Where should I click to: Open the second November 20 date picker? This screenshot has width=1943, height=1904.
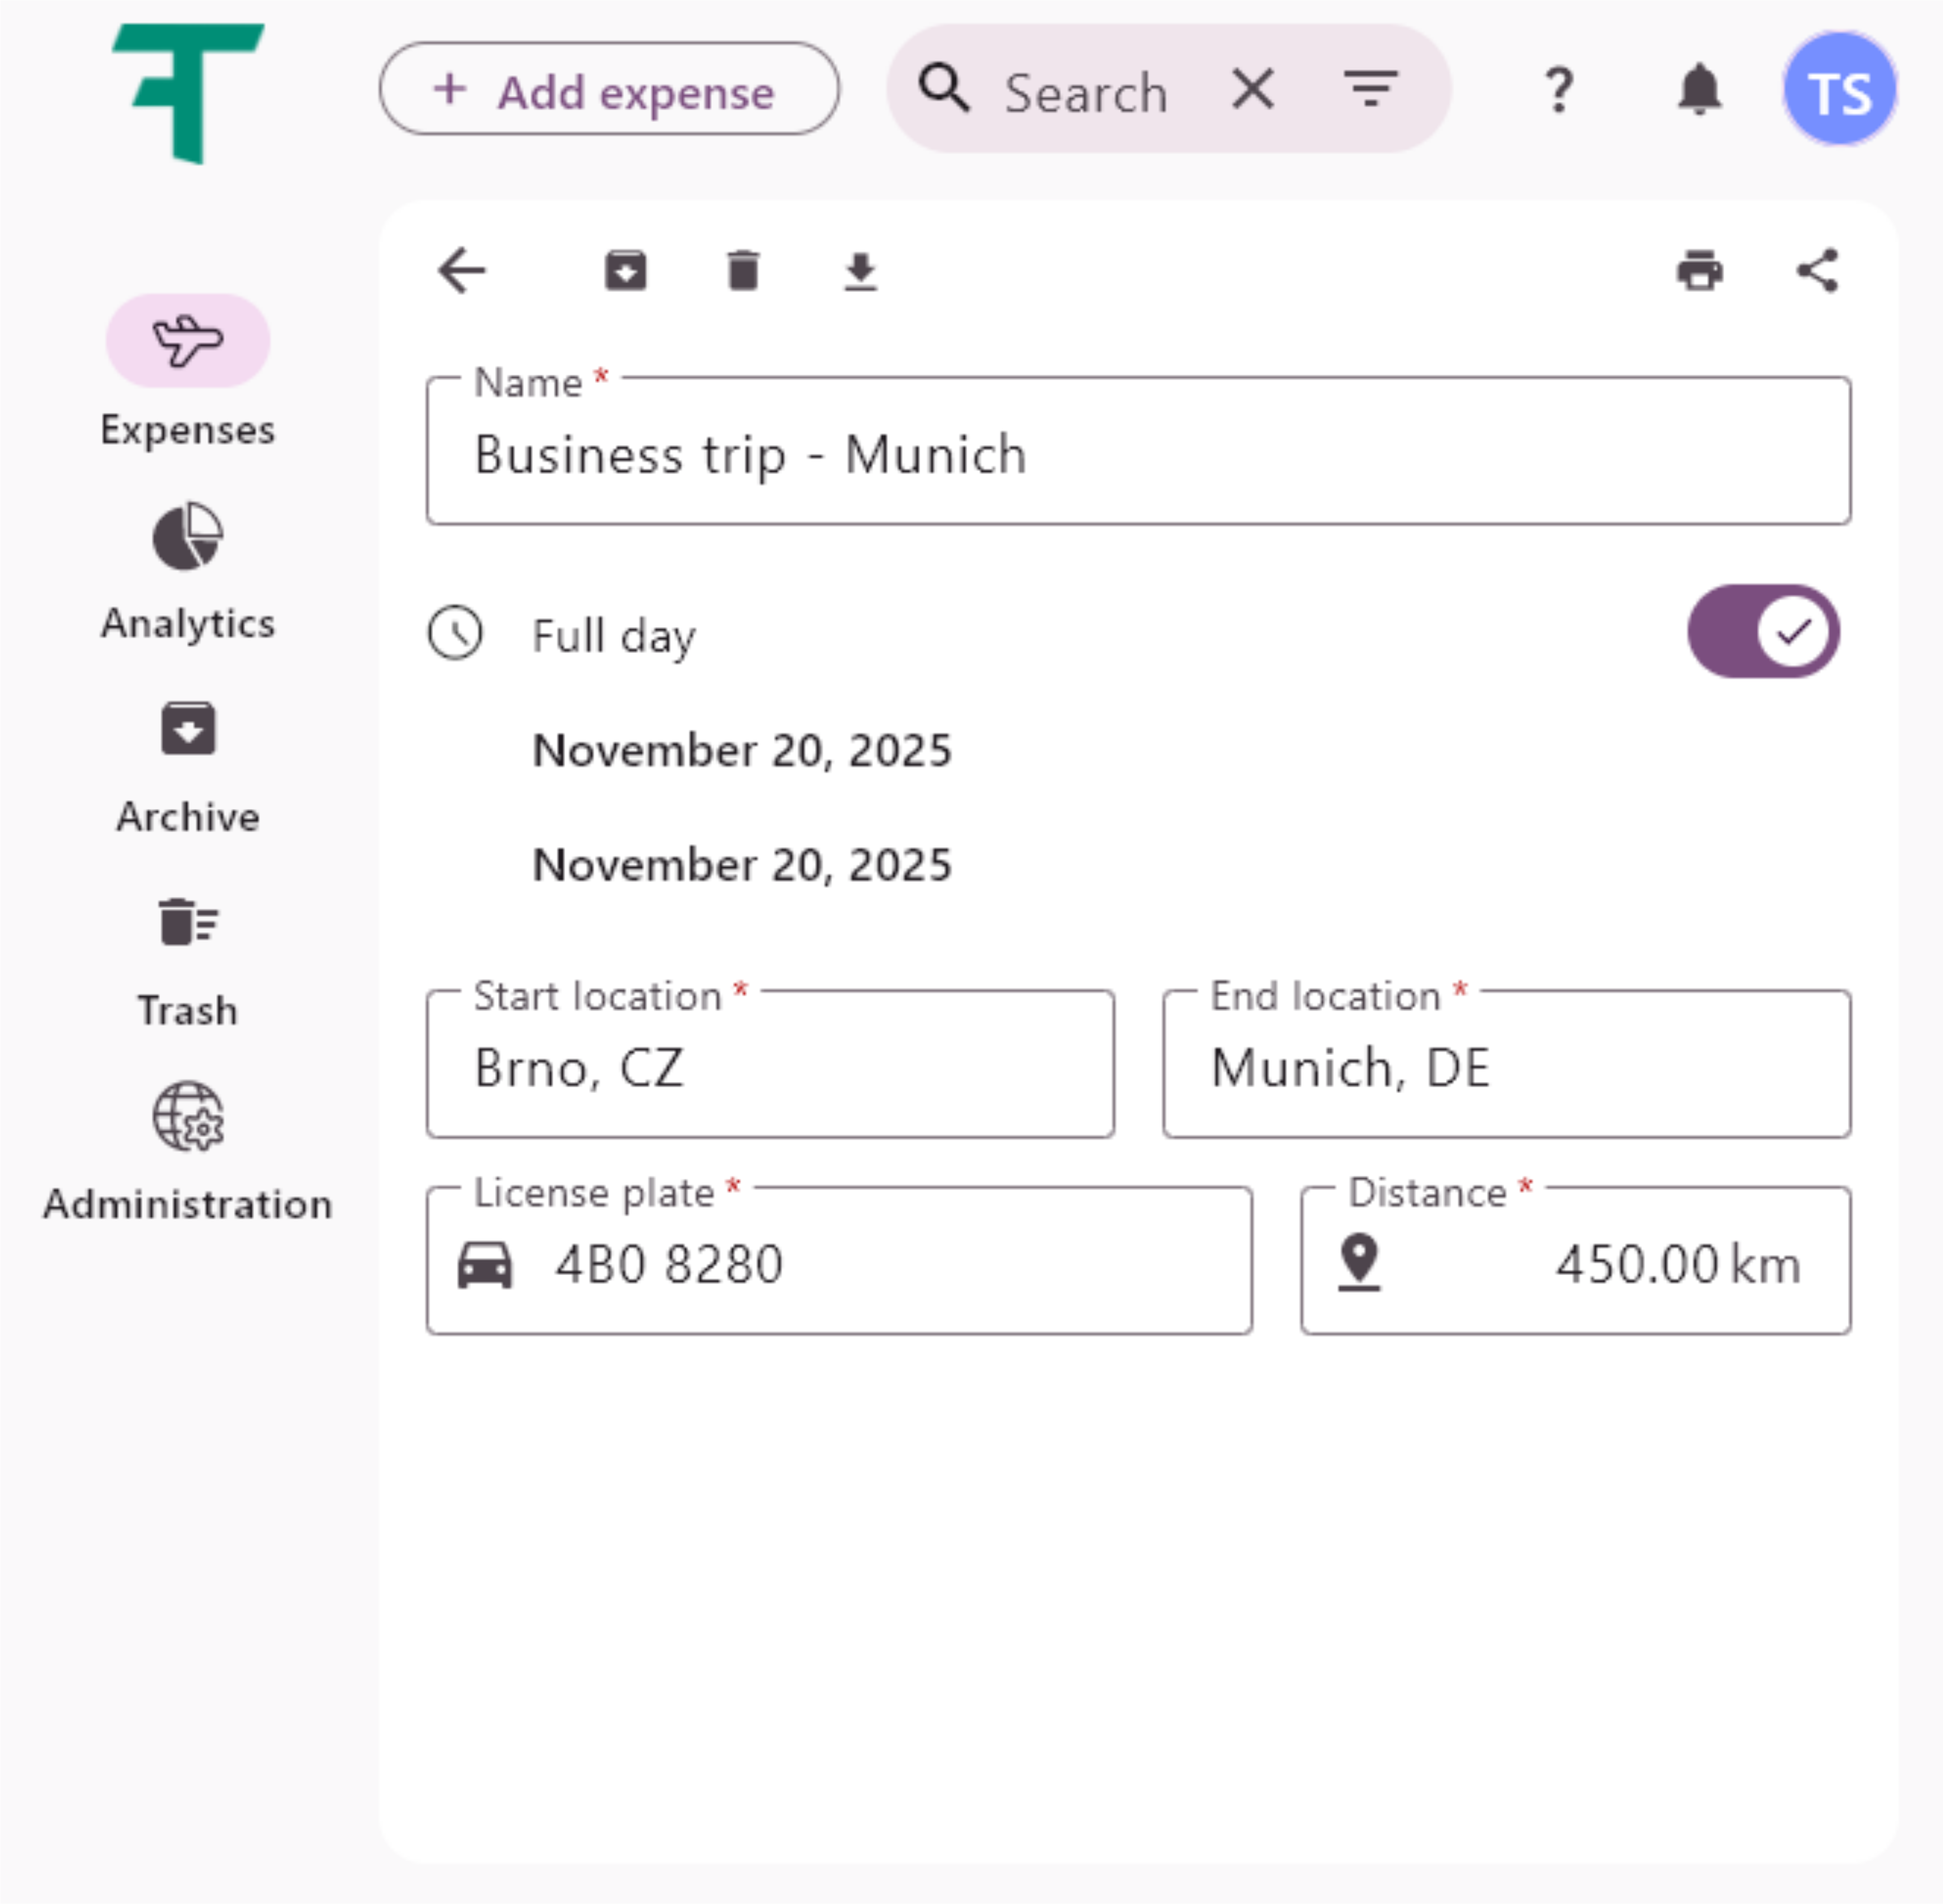[741, 864]
